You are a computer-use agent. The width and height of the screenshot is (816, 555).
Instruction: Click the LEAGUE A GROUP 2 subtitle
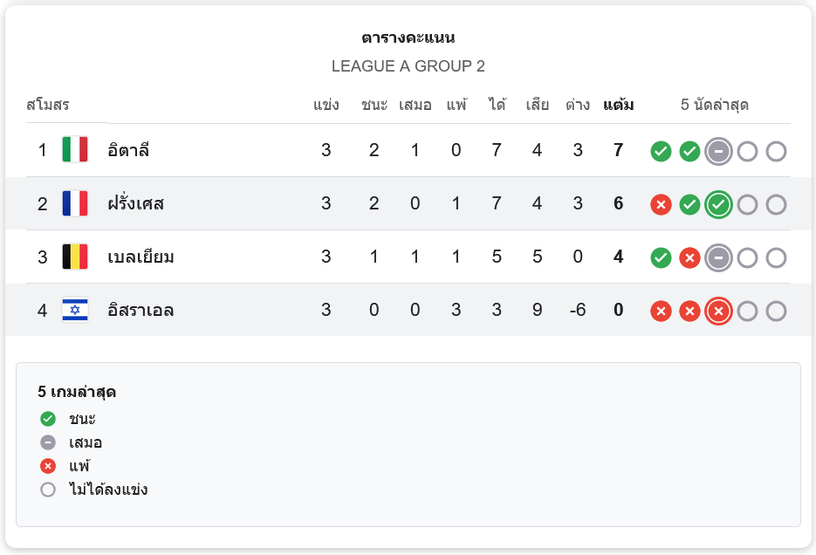click(408, 66)
